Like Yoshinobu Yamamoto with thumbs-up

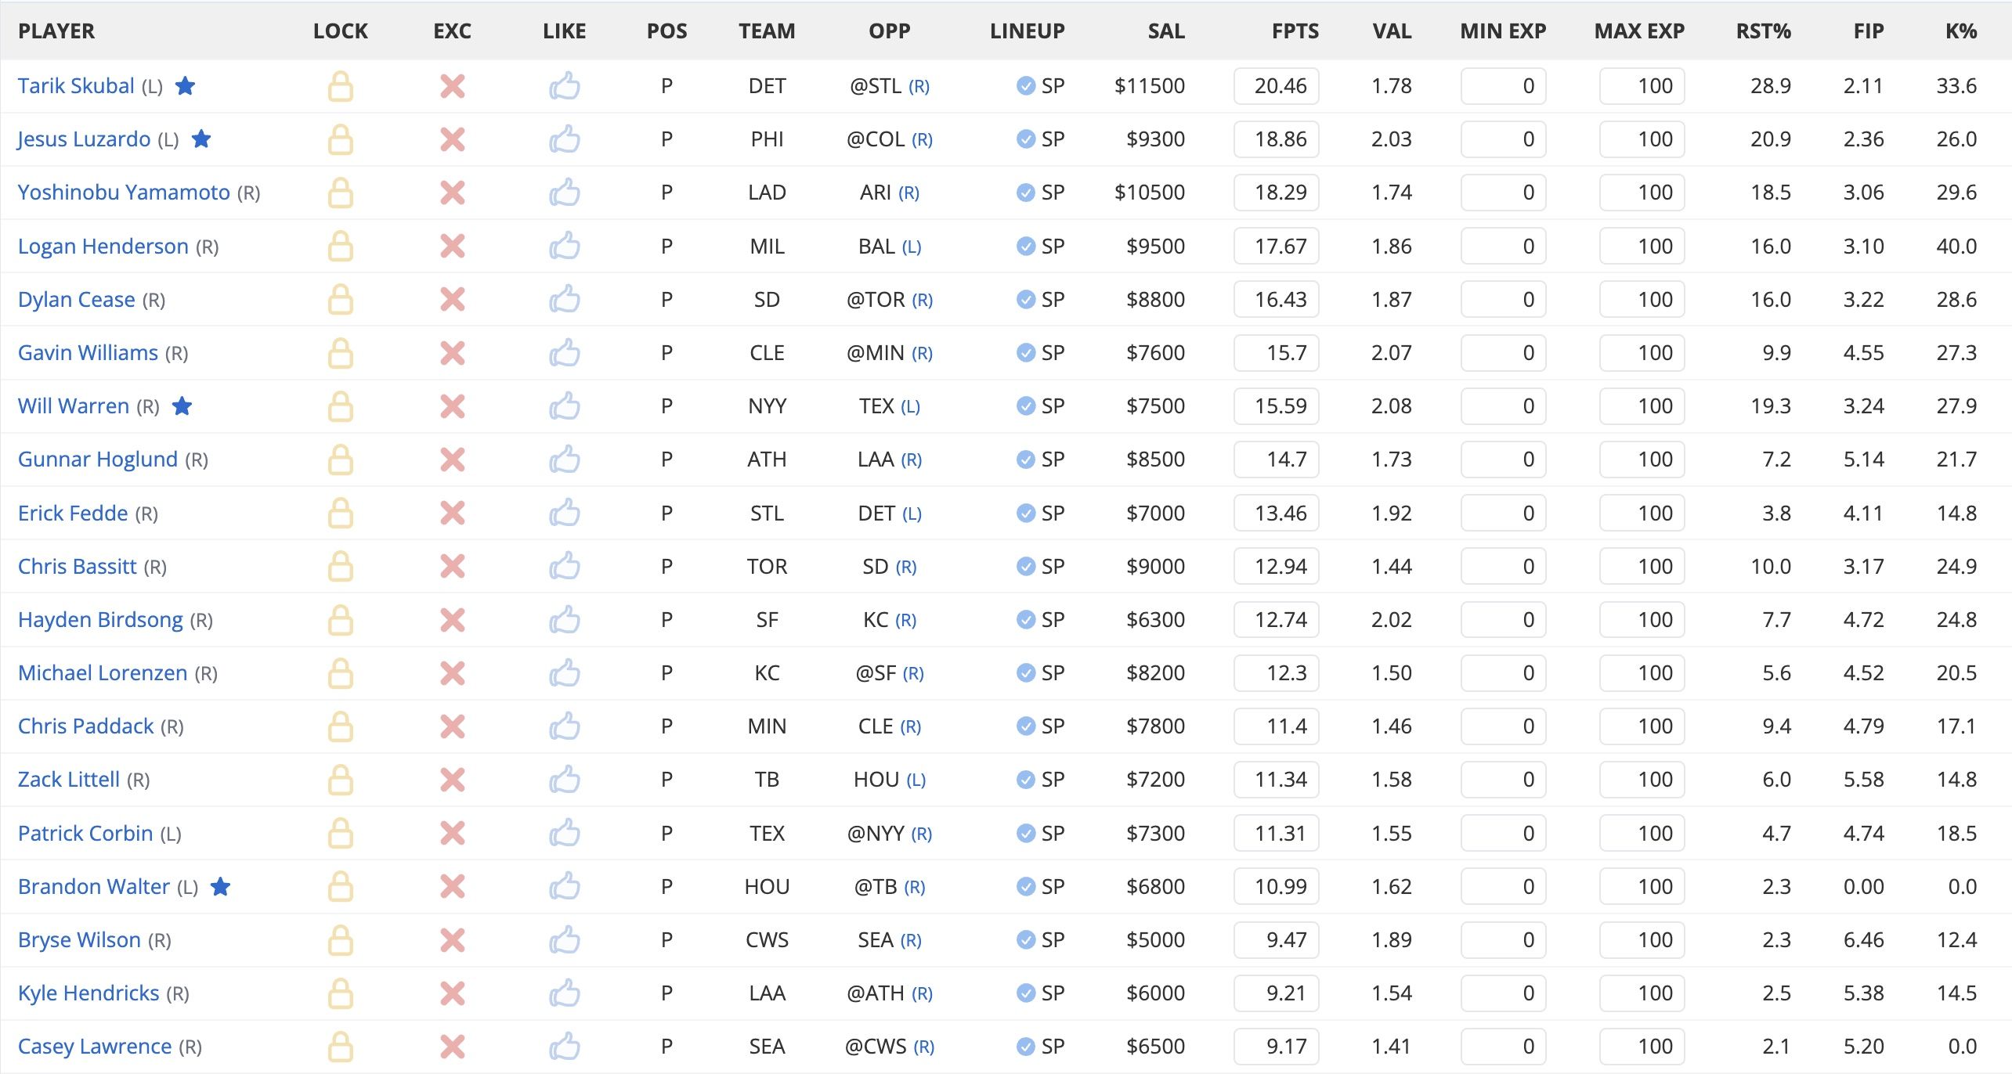click(x=564, y=193)
